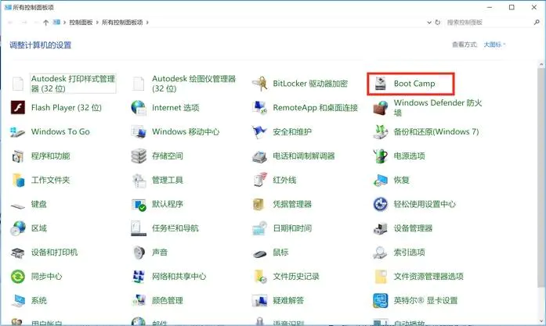
Task: Click the 工作文件夹 icon
Action: [x=18, y=180]
